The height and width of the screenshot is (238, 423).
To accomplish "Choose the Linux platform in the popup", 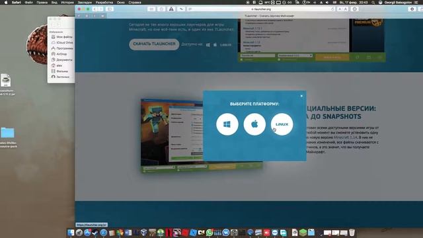I will pyautogui.click(x=282, y=124).
